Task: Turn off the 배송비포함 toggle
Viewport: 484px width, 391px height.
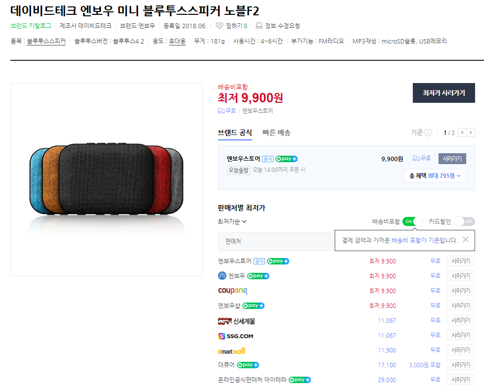Action: 413,221
